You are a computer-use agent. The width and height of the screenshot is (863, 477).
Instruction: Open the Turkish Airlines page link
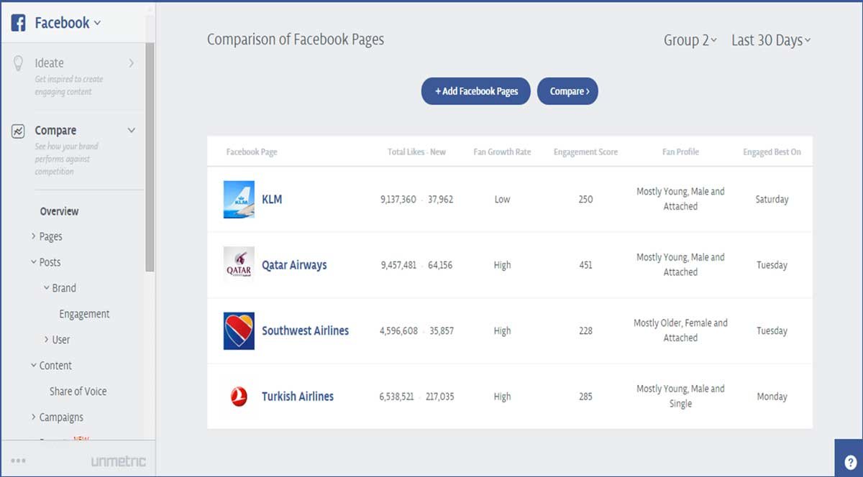coord(298,397)
